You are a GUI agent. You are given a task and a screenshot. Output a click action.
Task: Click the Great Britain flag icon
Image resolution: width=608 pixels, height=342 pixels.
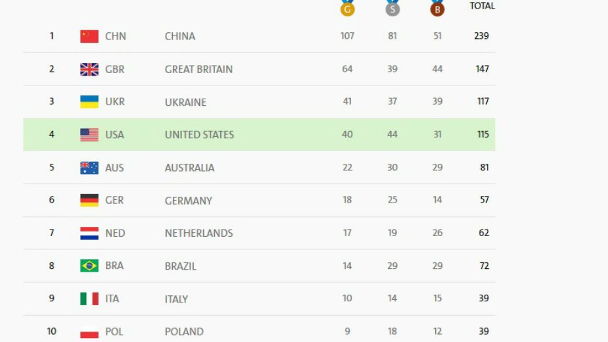click(x=89, y=69)
